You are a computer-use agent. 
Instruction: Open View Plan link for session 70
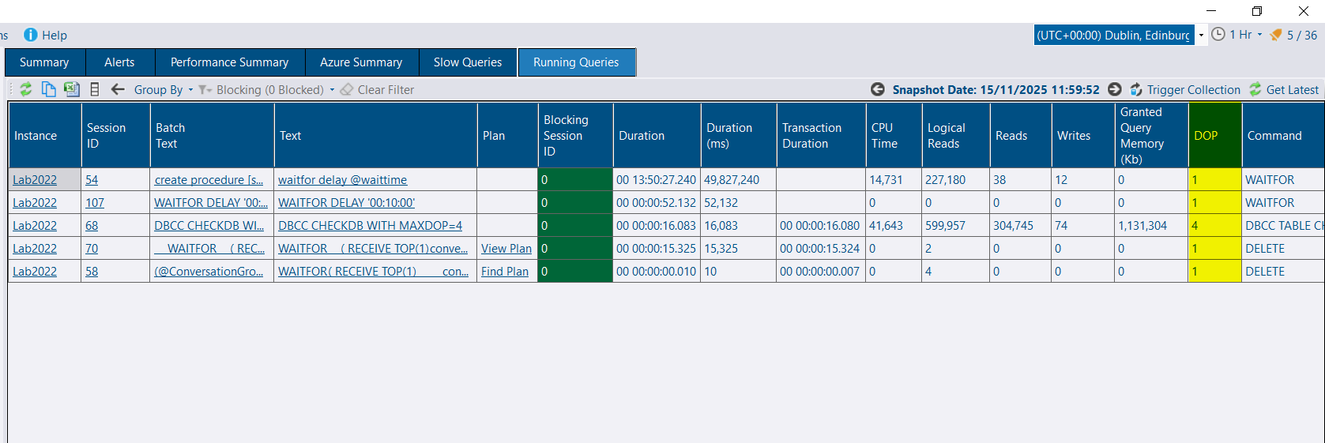506,249
